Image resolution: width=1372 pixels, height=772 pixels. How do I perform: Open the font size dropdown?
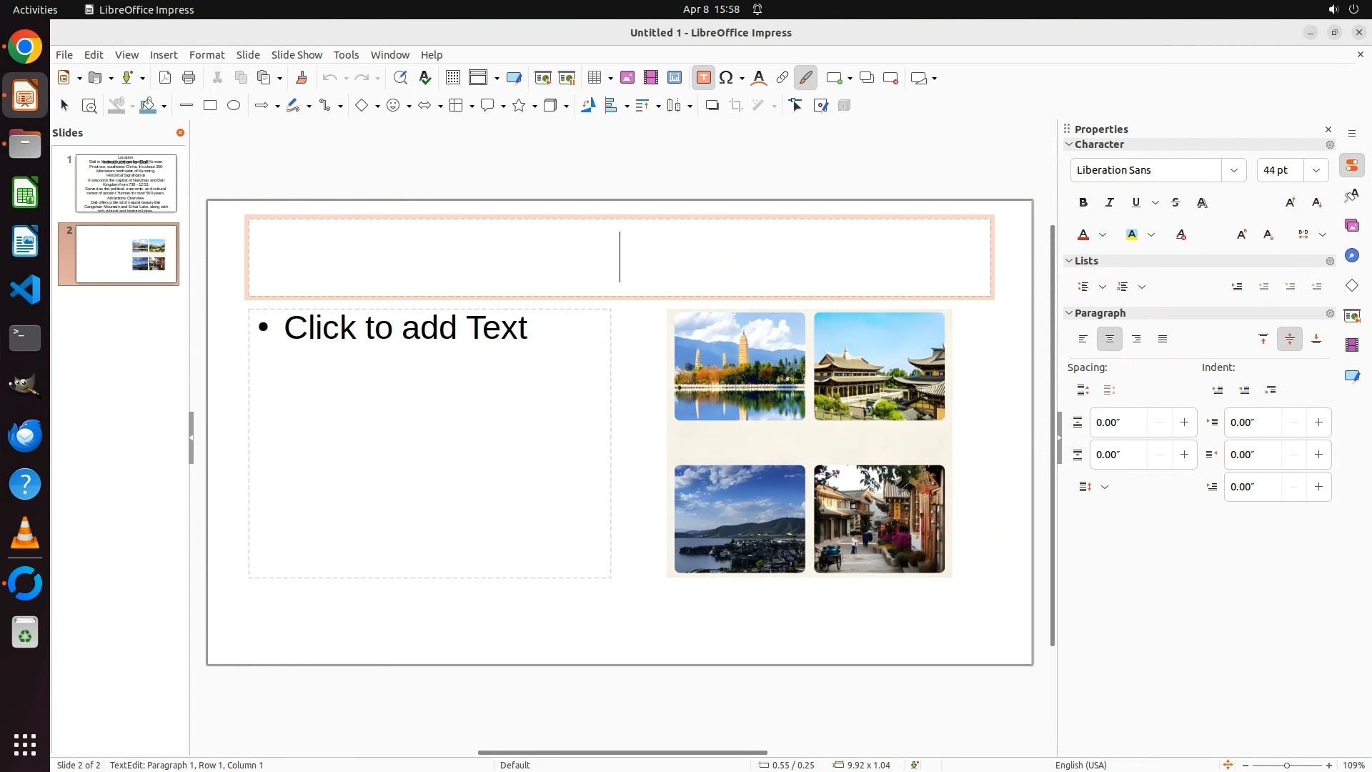click(x=1316, y=170)
